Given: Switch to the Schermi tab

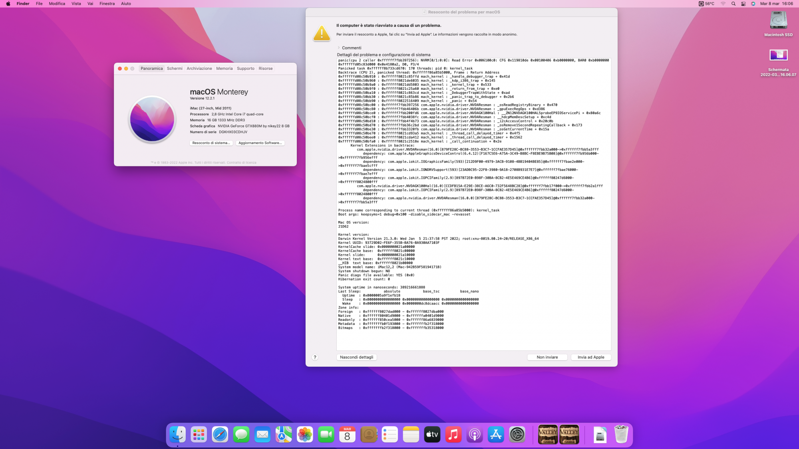Looking at the screenshot, I should click(x=175, y=69).
